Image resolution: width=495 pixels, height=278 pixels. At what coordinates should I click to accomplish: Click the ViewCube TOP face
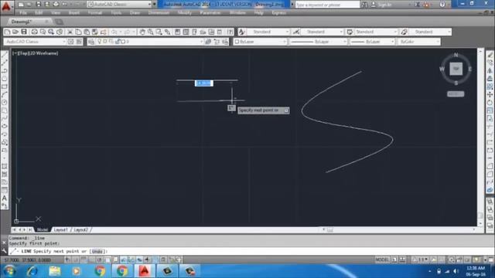[456, 69]
